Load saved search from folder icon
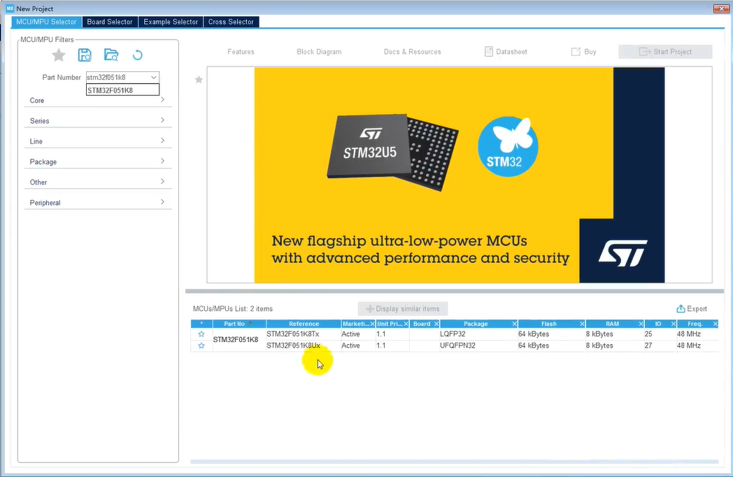The width and height of the screenshot is (733, 477). point(111,55)
